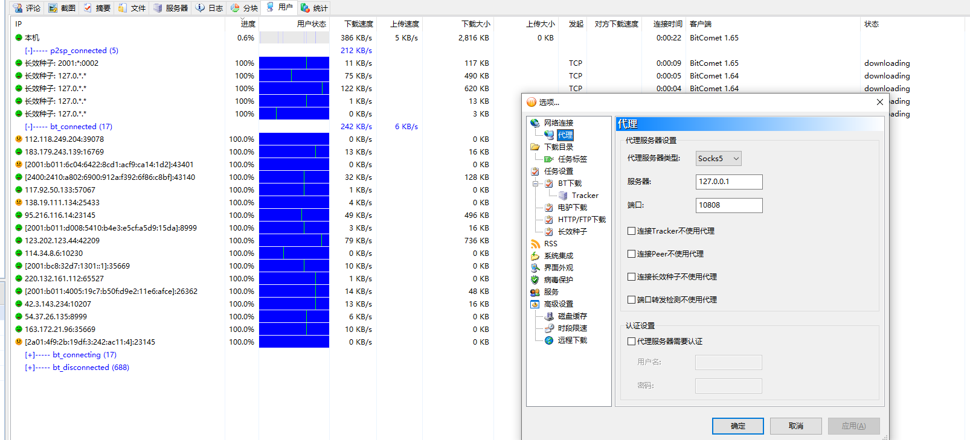This screenshot has height=440, width=970.
Task: Enable 端口转发检测不使用代理 checkbox
Action: pyautogui.click(x=631, y=299)
